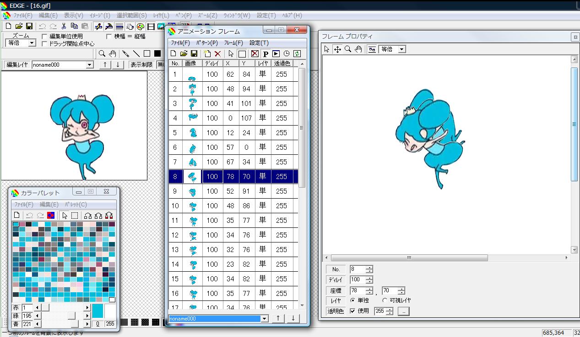
Task: Click dotted selection icon in Color Palette
Action: tap(75, 216)
